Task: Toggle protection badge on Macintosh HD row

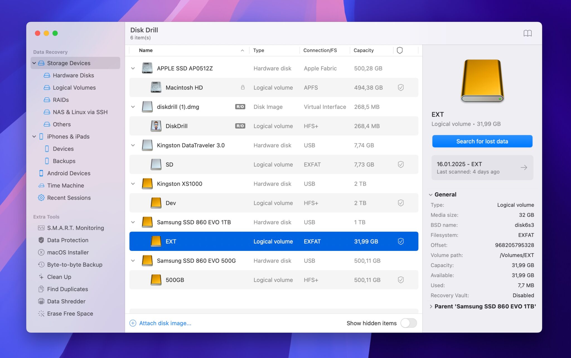Action: (x=401, y=87)
